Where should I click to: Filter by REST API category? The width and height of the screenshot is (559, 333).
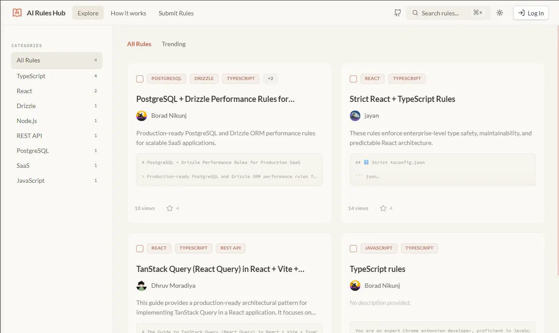[x=57, y=136]
